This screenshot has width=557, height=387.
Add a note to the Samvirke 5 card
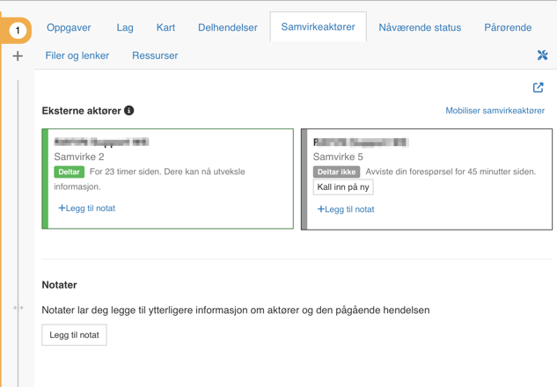pyautogui.click(x=346, y=209)
